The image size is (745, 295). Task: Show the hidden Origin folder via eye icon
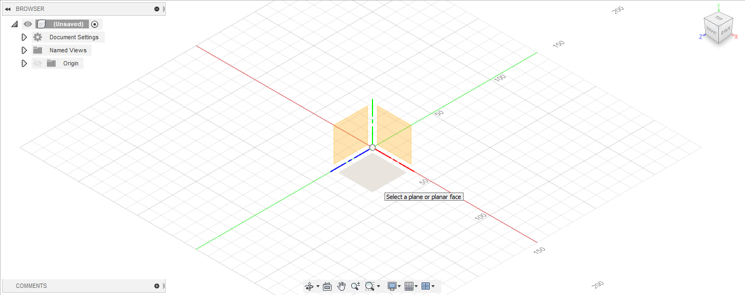point(37,63)
